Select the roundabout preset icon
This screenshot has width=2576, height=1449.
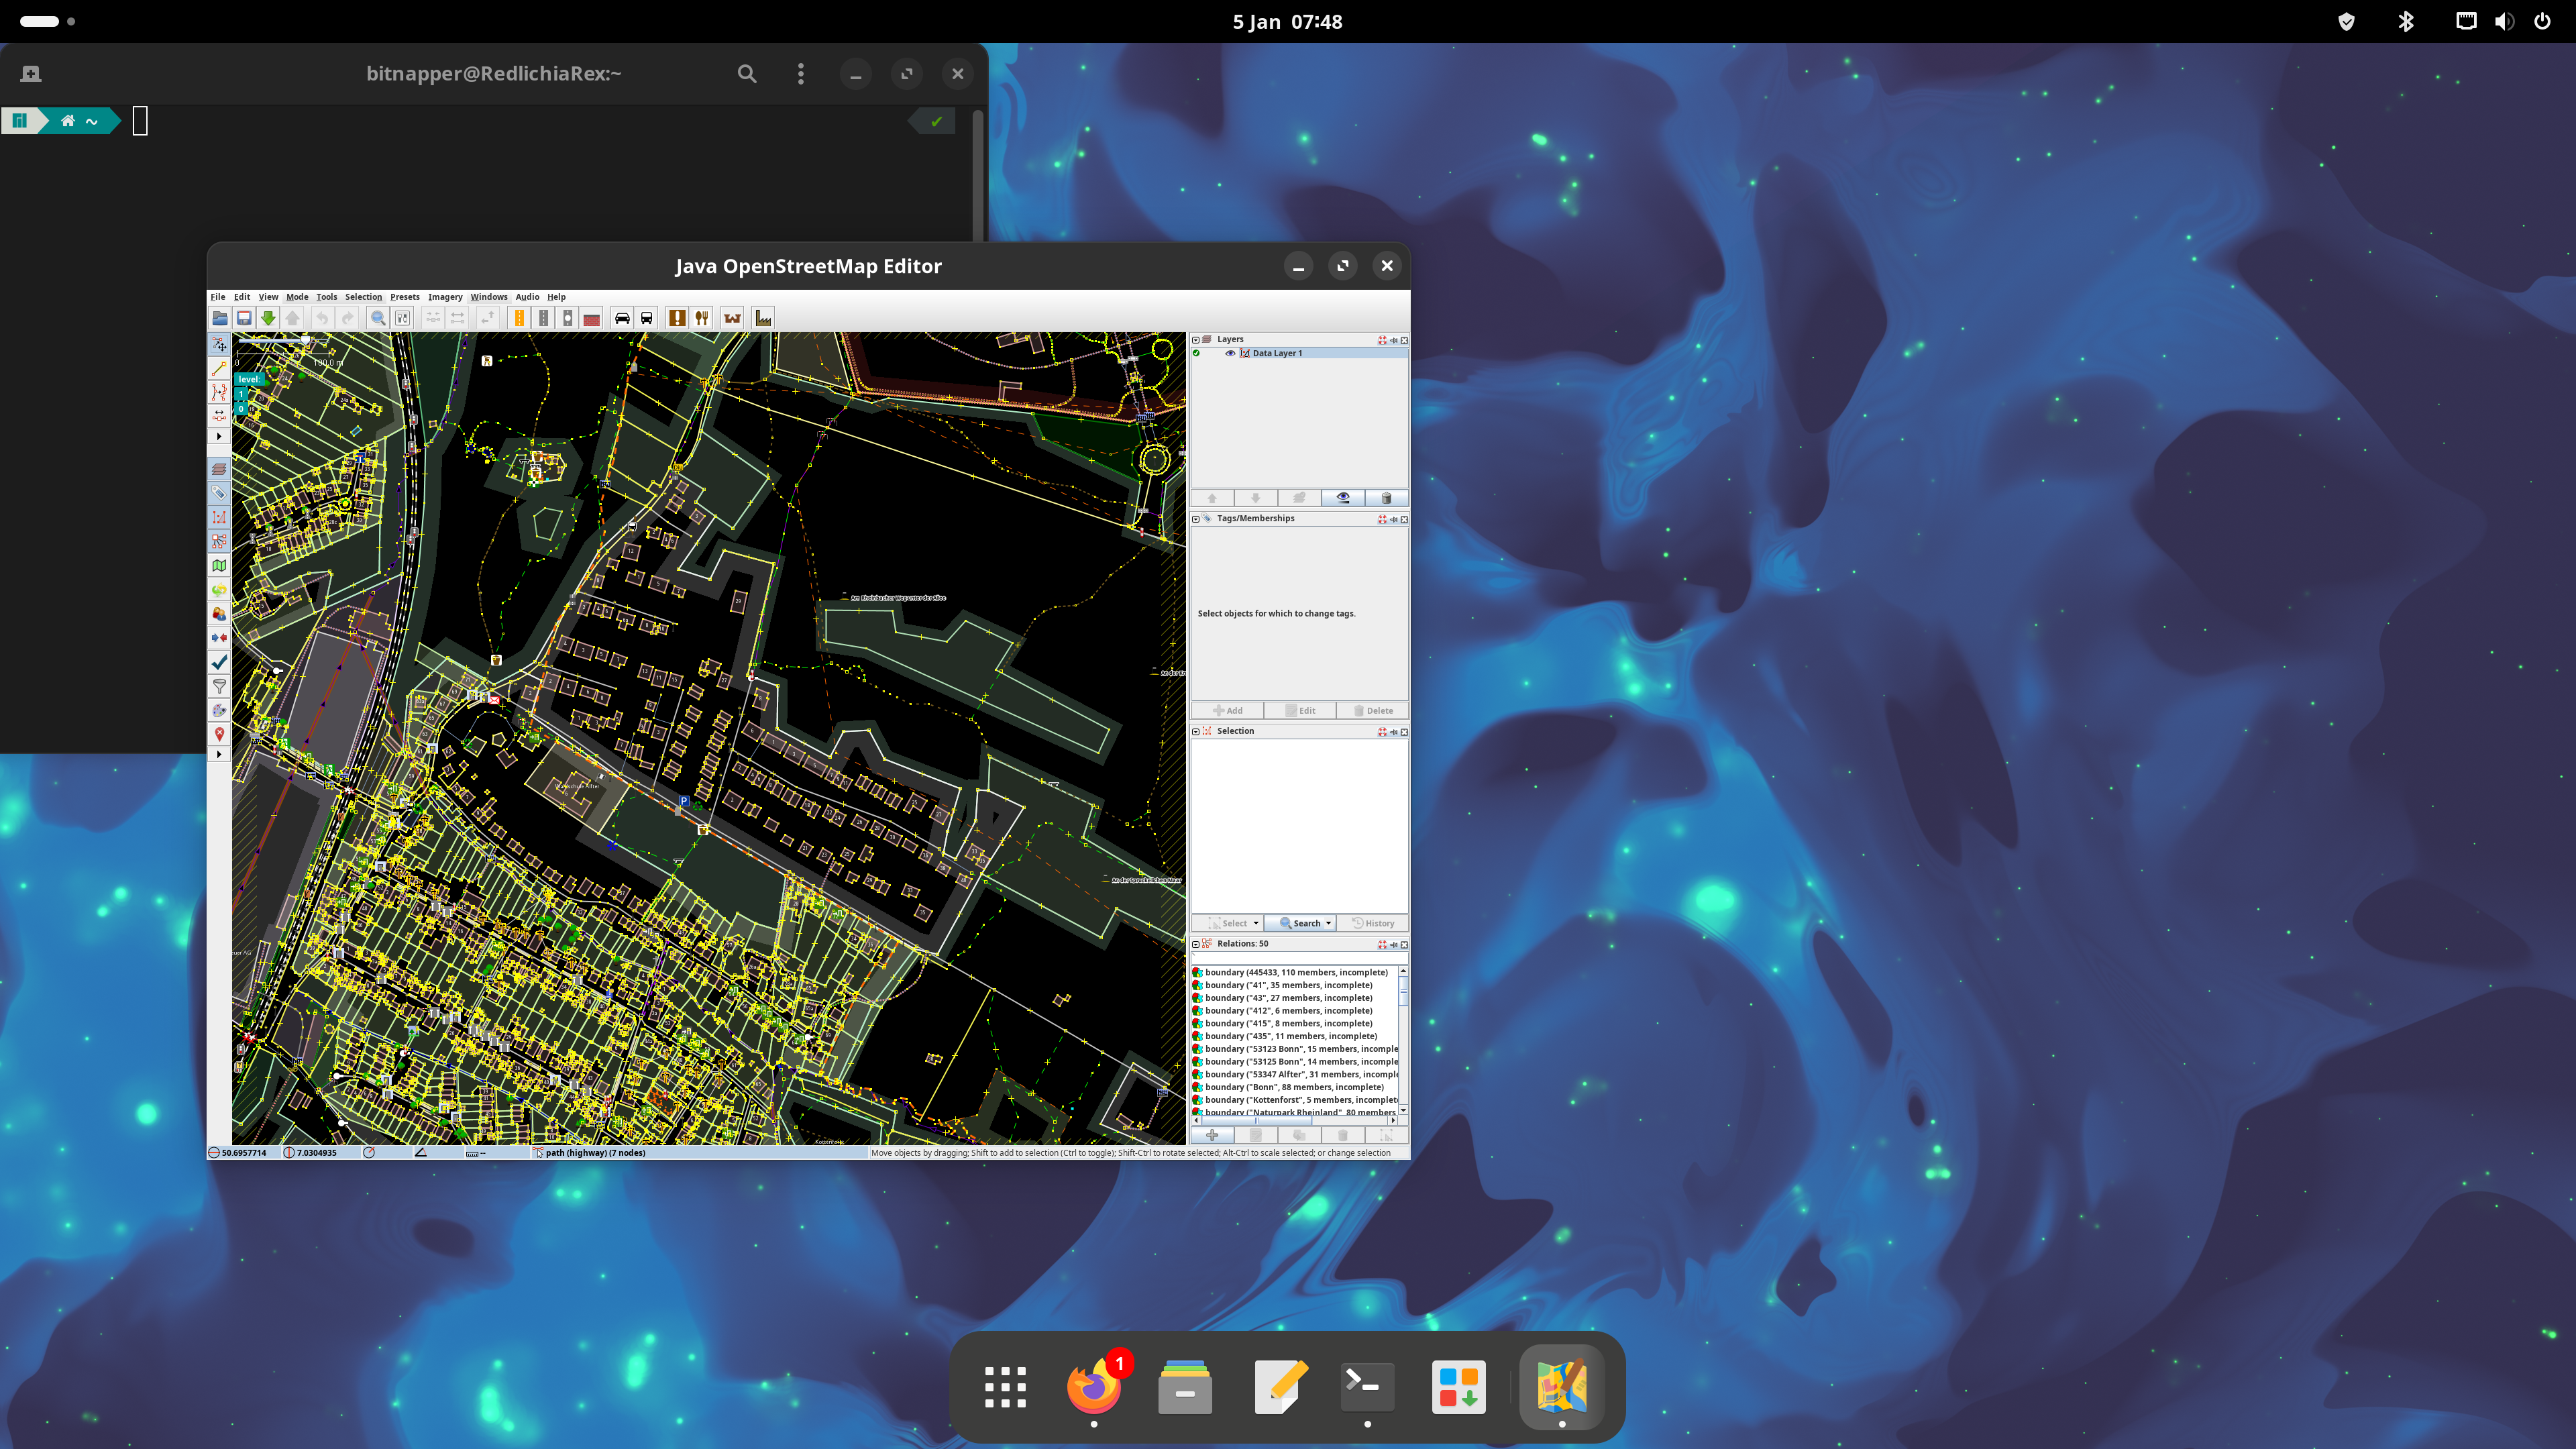tap(567, 318)
